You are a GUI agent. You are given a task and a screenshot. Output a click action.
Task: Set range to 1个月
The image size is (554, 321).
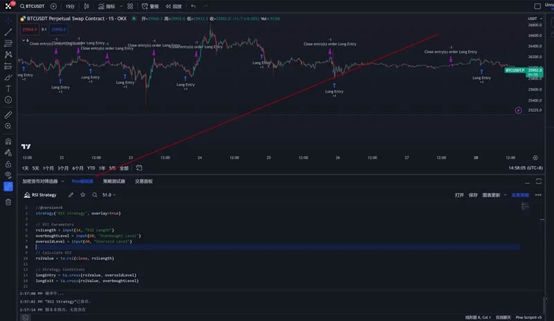pos(48,168)
